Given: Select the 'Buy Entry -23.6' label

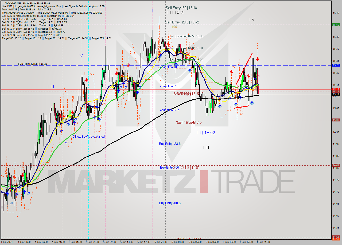Looking at the screenshot, I should [x=170, y=144].
